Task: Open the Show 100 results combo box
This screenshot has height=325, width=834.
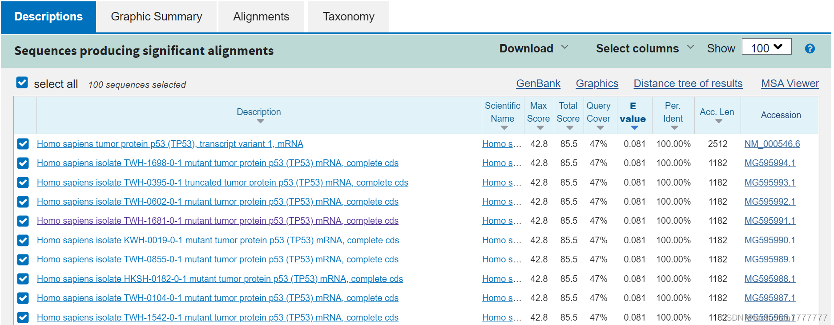Action: pos(766,47)
